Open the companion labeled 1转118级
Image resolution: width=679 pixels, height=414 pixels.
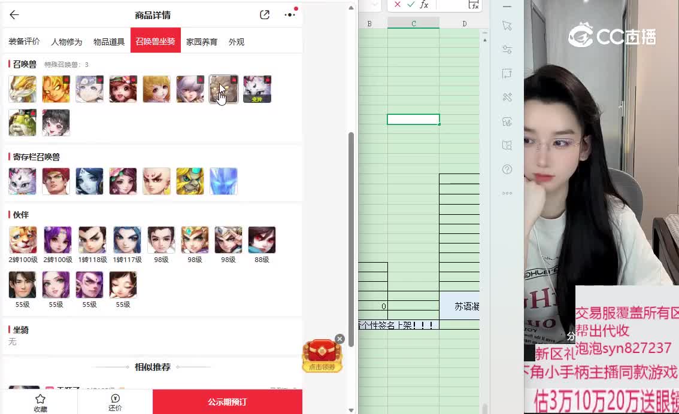pyautogui.click(x=92, y=240)
